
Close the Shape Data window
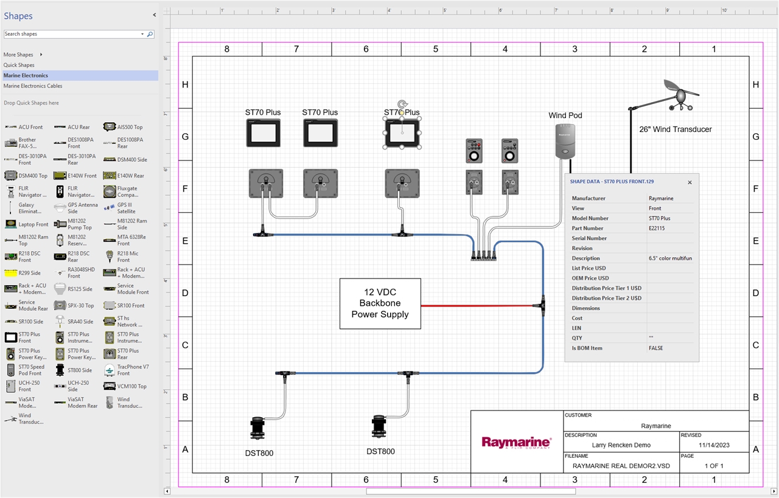[x=690, y=182]
